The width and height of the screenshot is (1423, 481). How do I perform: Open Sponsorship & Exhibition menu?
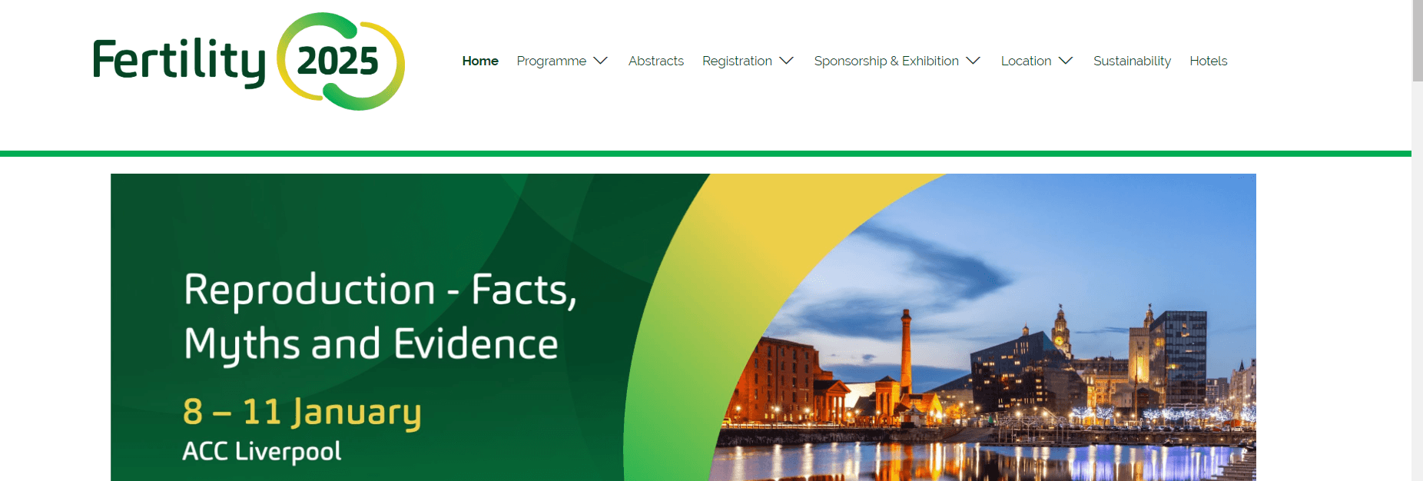pyautogui.click(x=886, y=61)
